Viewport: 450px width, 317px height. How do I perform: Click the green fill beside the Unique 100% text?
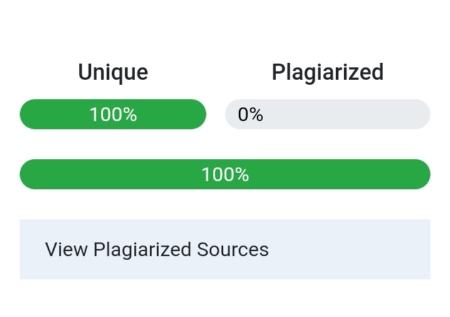(54, 114)
